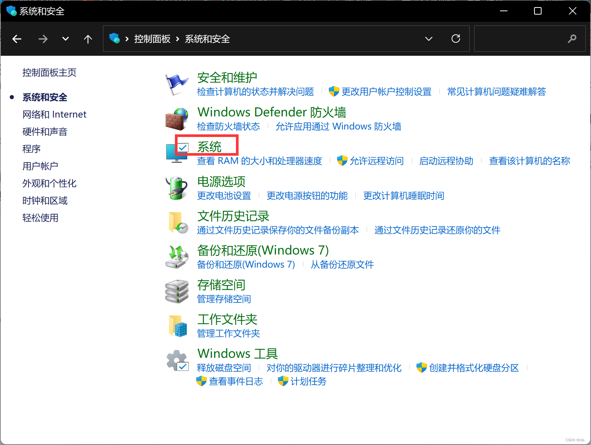Go up one level with up arrow
Viewport: 591px width, 445px height.
88,39
